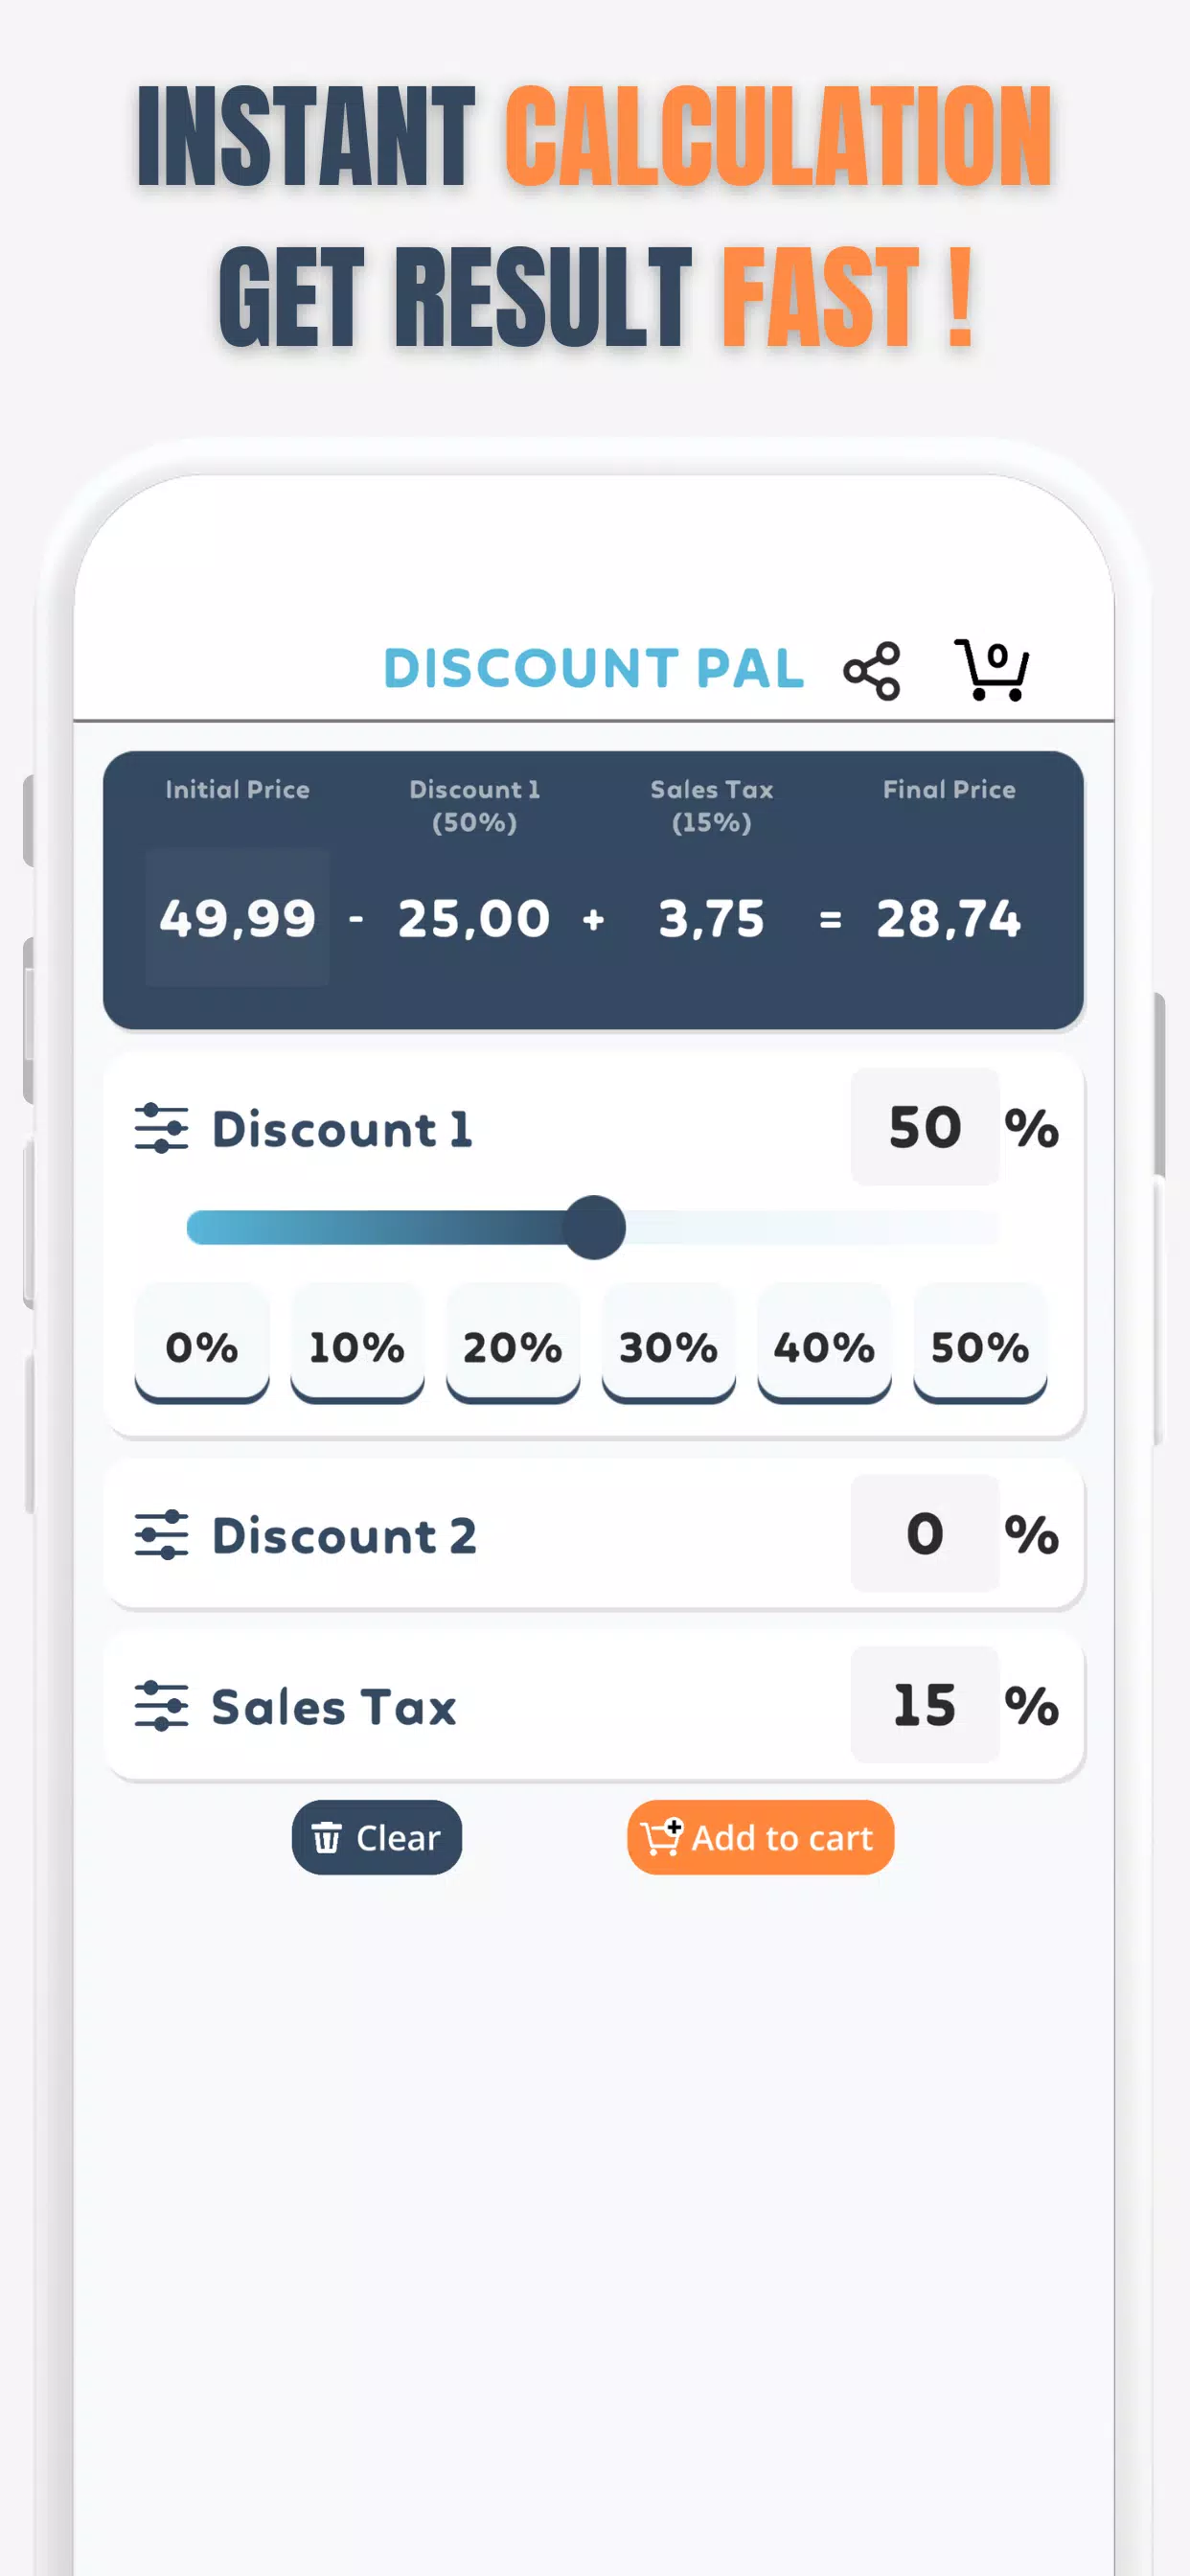The height and width of the screenshot is (2576, 1190).
Task: Select the 0% discount preset
Action: 202,1346
